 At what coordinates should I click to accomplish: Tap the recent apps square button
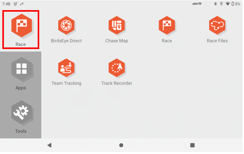pos(192,145)
